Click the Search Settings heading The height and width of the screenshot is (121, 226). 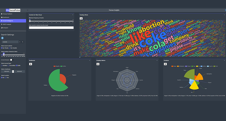tap(7, 35)
